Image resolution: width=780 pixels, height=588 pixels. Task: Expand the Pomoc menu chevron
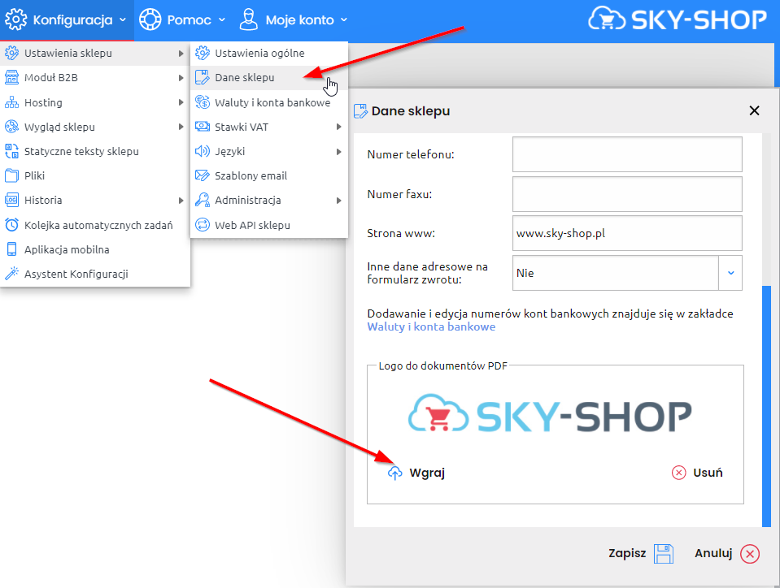click(222, 20)
